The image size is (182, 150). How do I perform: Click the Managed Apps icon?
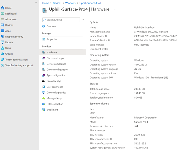44,98
